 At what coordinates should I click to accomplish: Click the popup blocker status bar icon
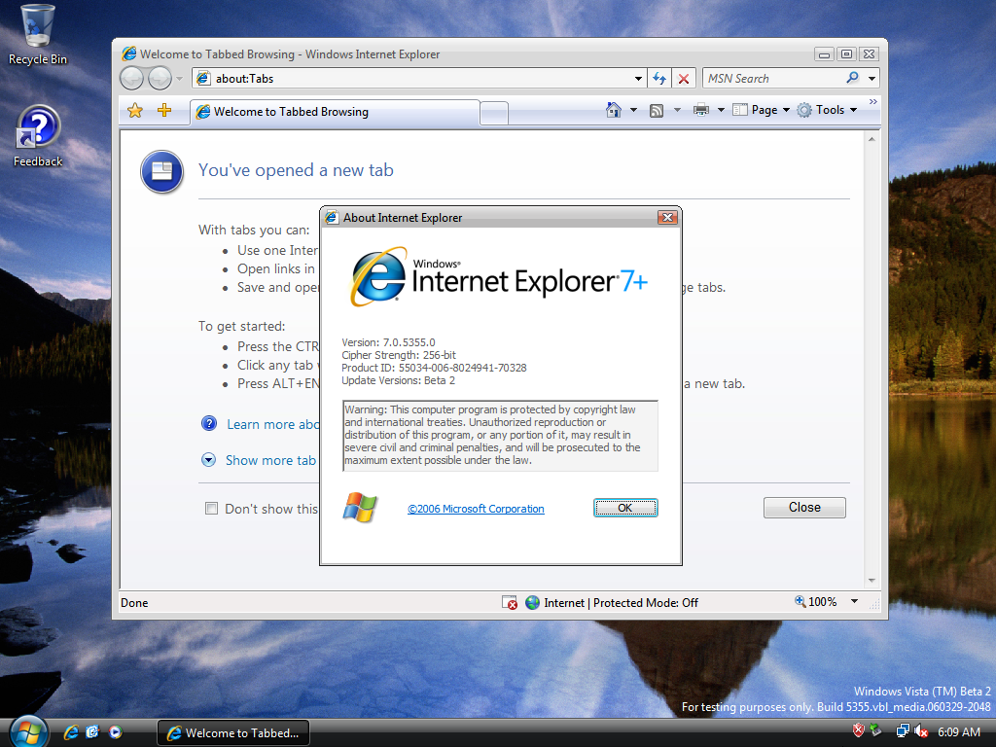(510, 602)
